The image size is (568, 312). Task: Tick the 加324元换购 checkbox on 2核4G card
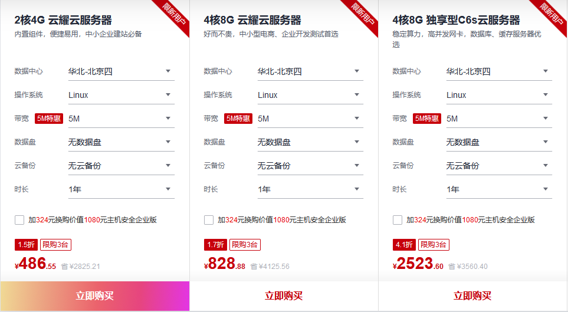[19, 220]
